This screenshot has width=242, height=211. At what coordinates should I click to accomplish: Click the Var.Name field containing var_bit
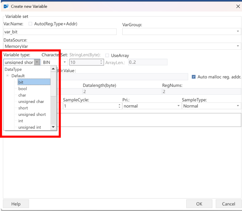click(x=60, y=32)
